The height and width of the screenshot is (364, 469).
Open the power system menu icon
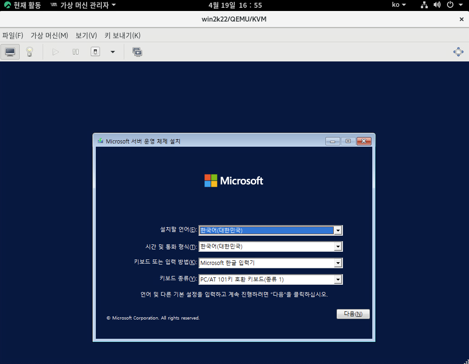(x=450, y=5)
